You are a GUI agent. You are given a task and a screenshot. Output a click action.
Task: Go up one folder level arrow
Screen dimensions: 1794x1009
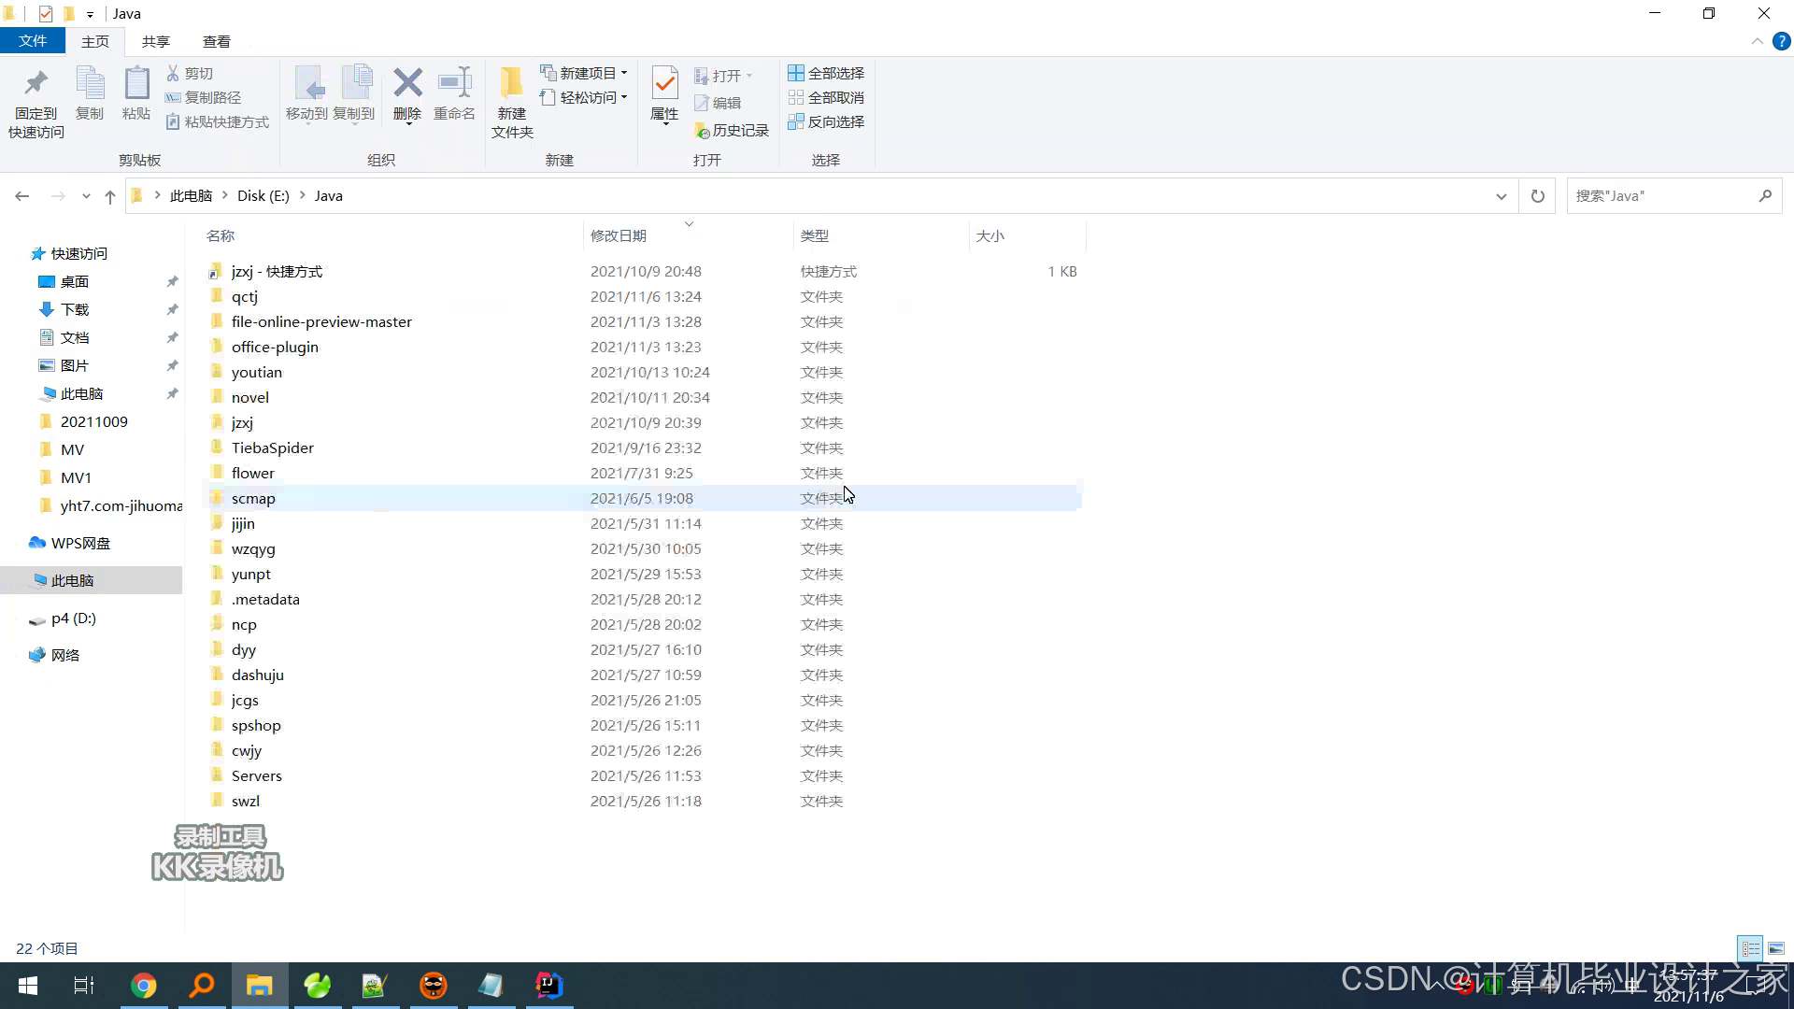pos(110,196)
